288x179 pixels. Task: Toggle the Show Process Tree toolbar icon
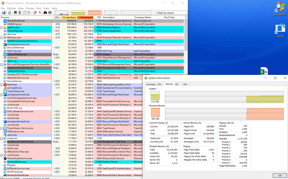click(20, 12)
